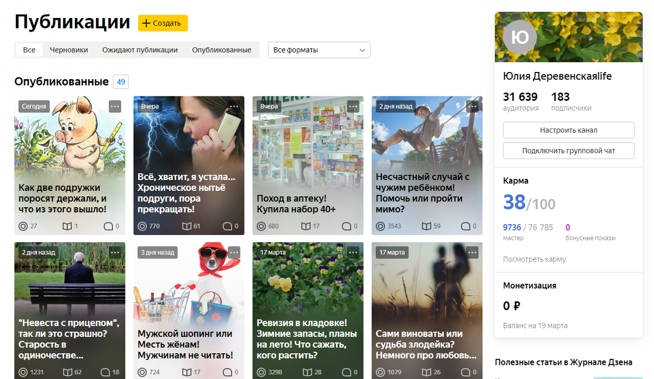Click the channel avatar with letter Ю
The image size is (654, 379).
pos(520,37)
